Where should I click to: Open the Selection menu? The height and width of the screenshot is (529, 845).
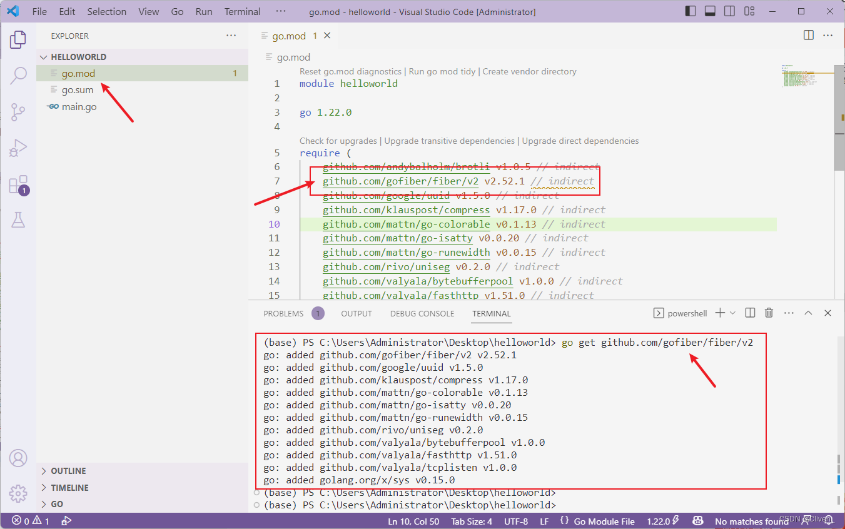click(x=107, y=11)
